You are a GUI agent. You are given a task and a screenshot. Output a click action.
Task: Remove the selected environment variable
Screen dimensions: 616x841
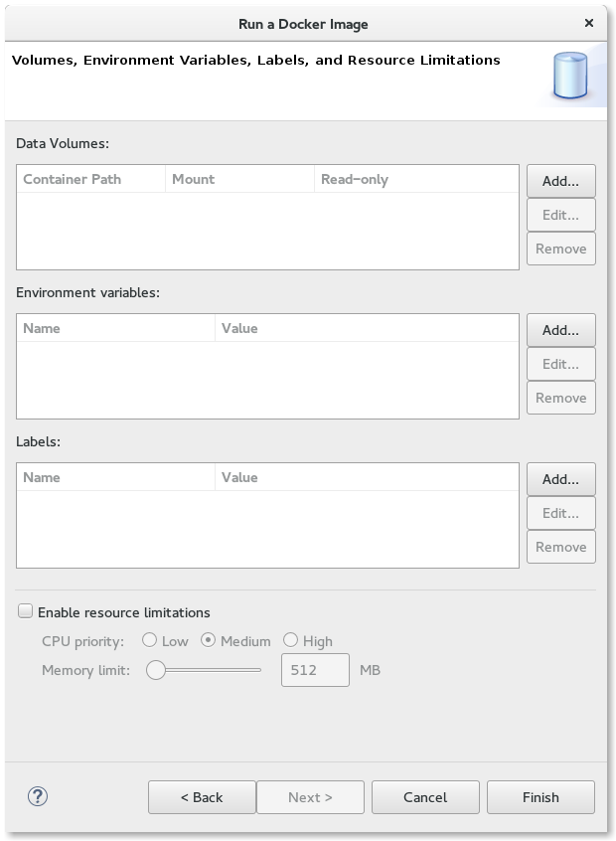[560, 398]
